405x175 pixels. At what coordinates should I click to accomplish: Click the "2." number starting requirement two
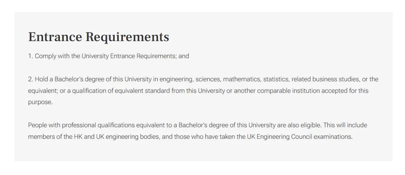(x=31, y=79)
